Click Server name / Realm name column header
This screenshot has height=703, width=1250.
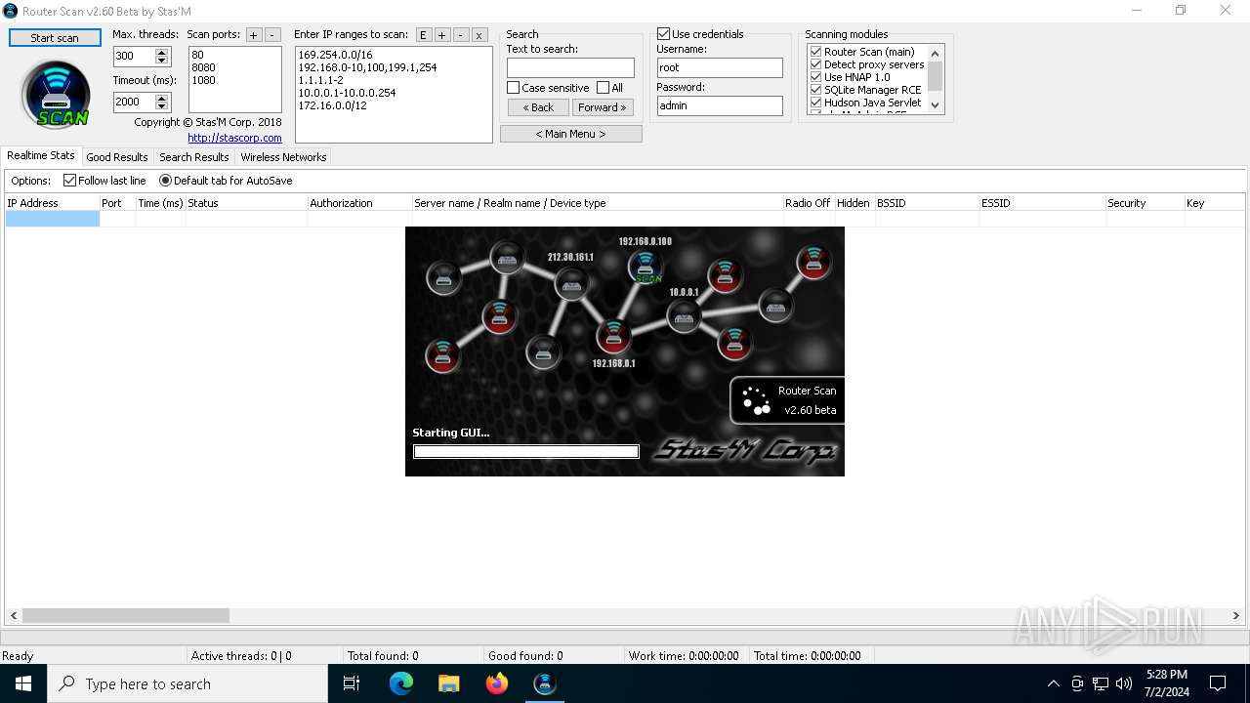click(598, 203)
